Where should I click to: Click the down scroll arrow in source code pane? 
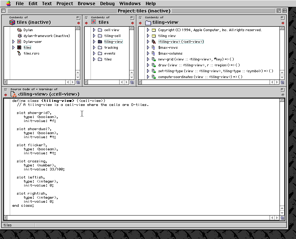click(282, 213)
